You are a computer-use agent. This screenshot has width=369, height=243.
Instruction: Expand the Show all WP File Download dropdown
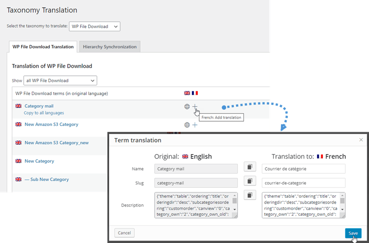point(60,80)
